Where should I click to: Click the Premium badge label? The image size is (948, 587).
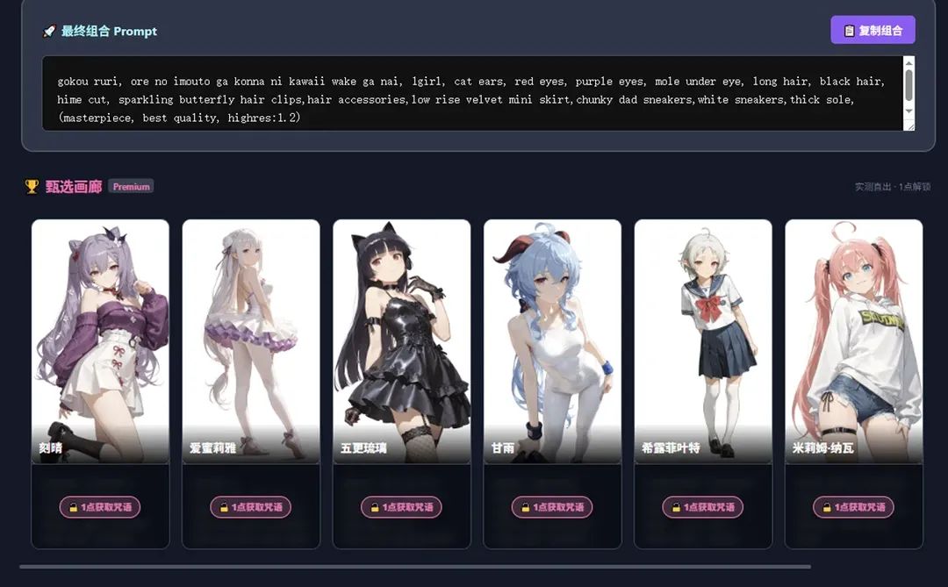point(131,186)
